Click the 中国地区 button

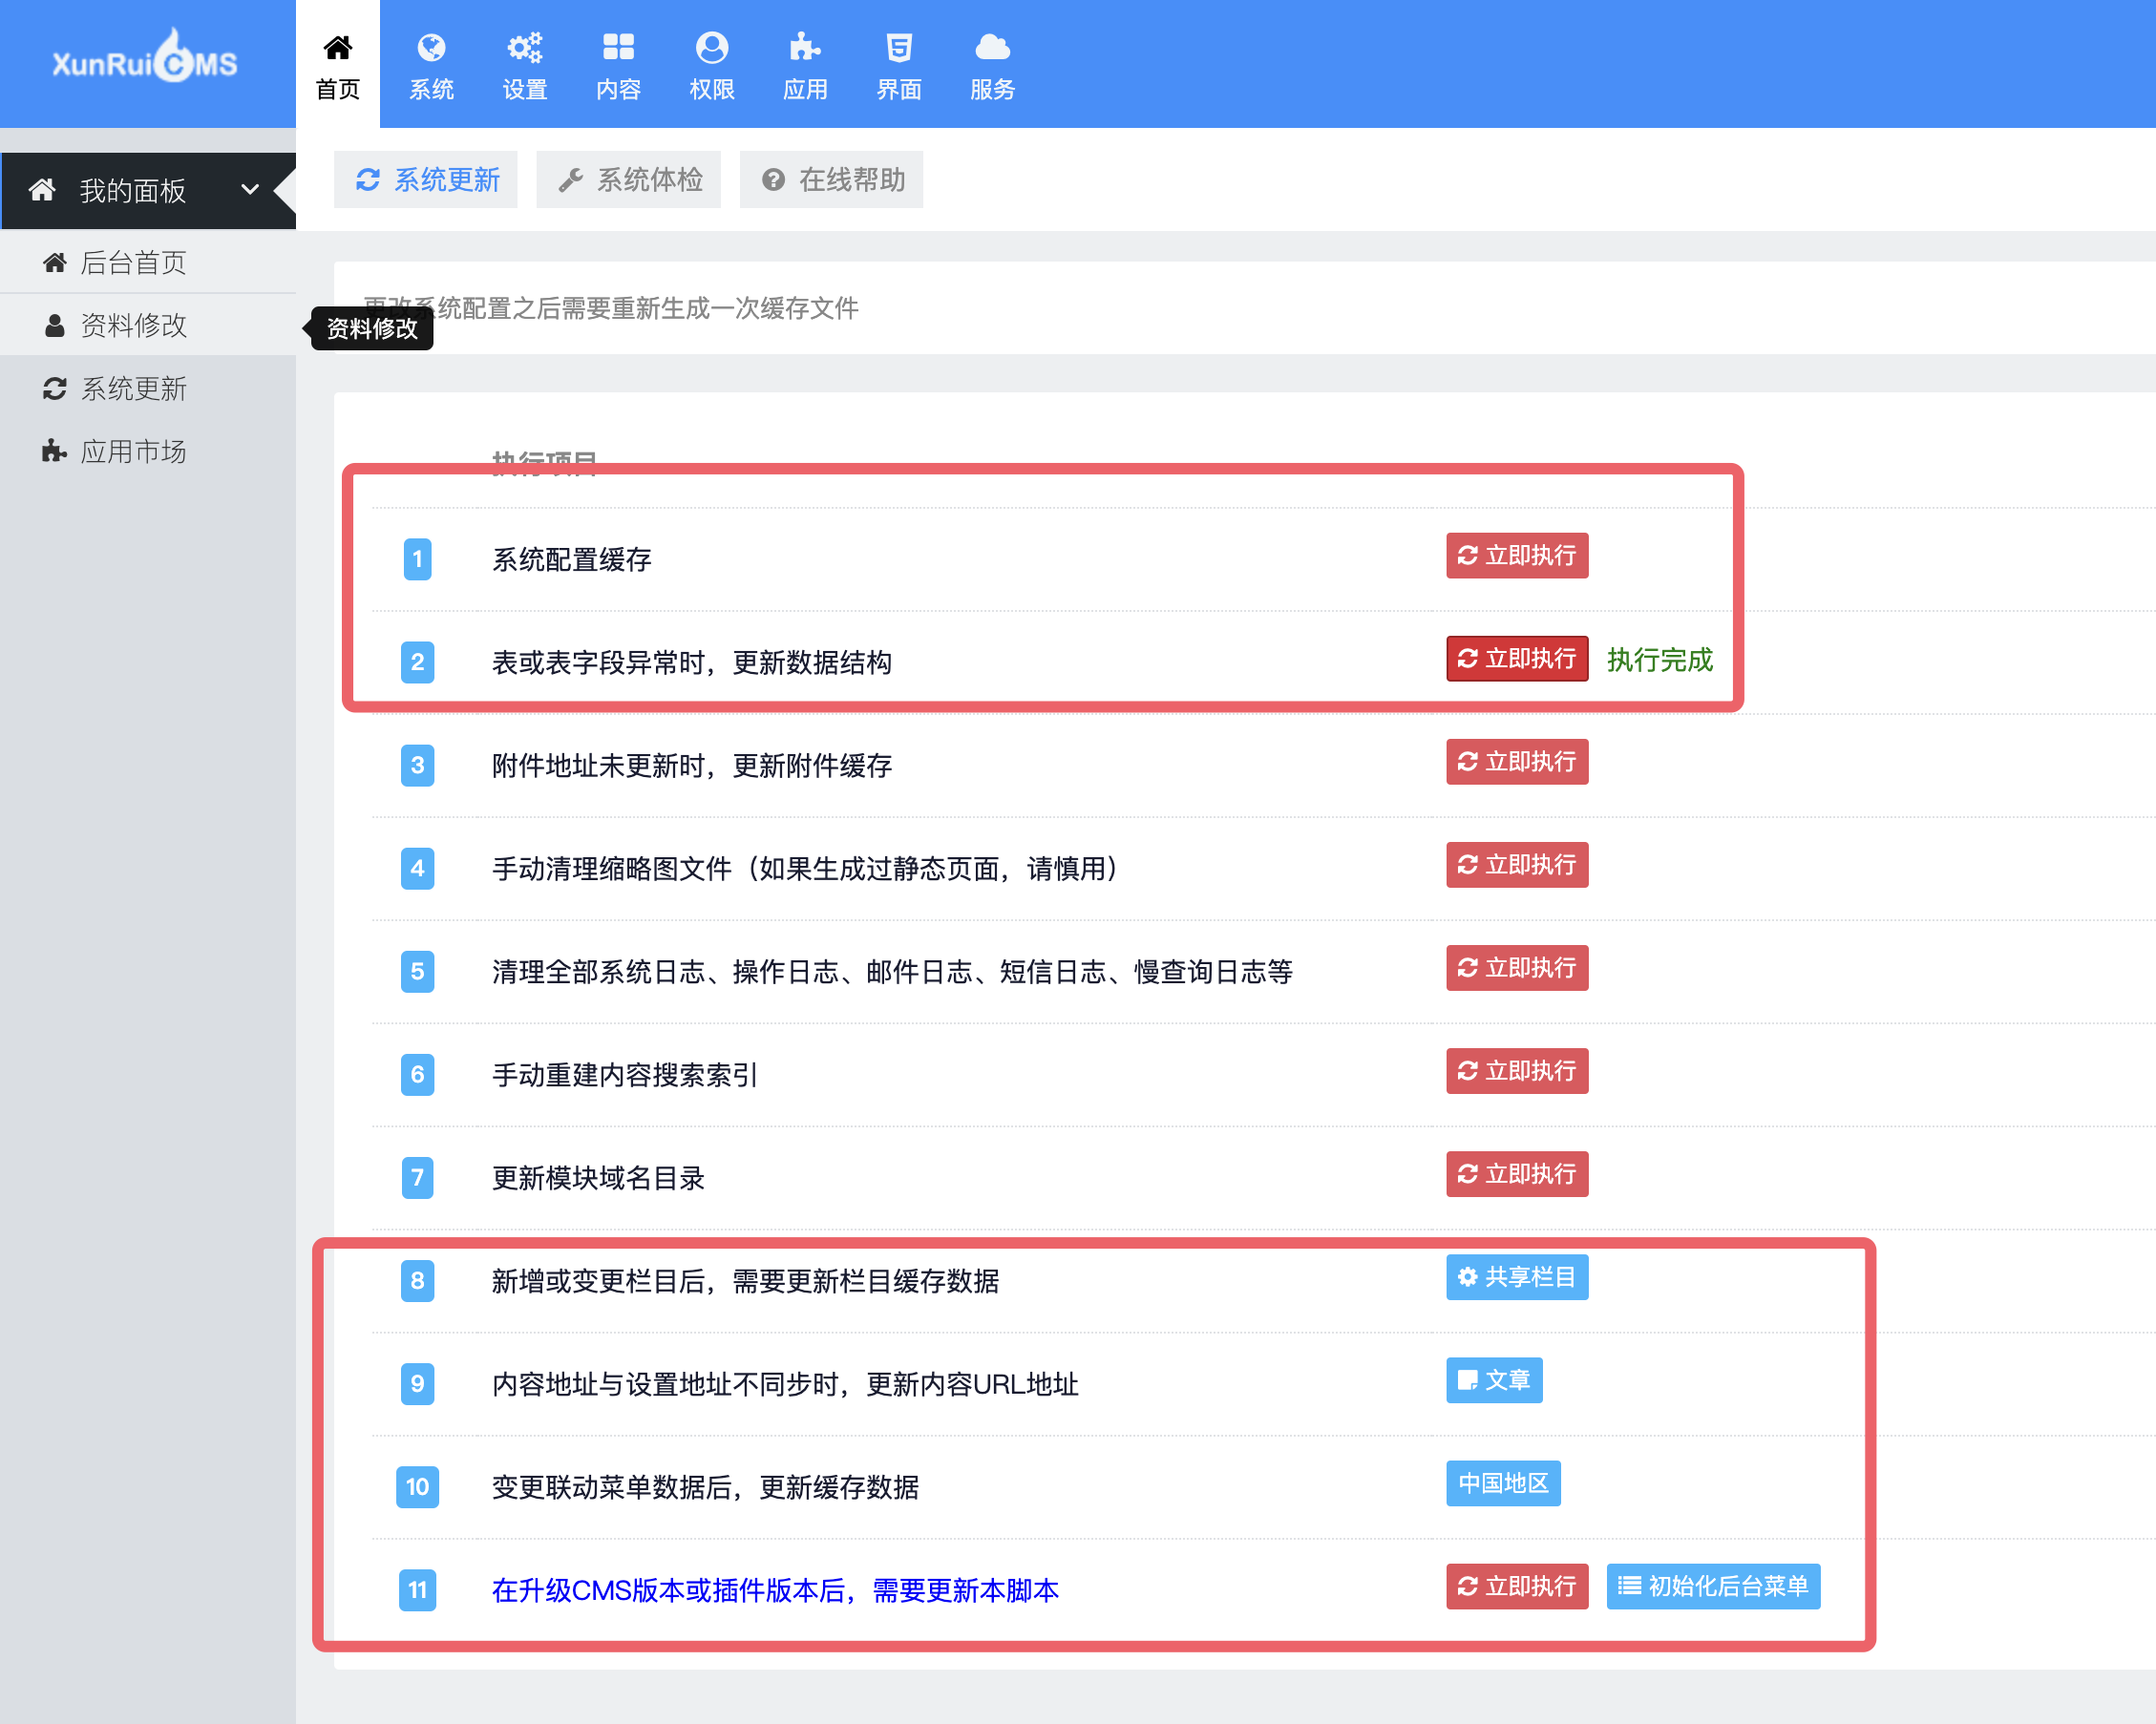pyautogui.click(x=1503, y=1483)
